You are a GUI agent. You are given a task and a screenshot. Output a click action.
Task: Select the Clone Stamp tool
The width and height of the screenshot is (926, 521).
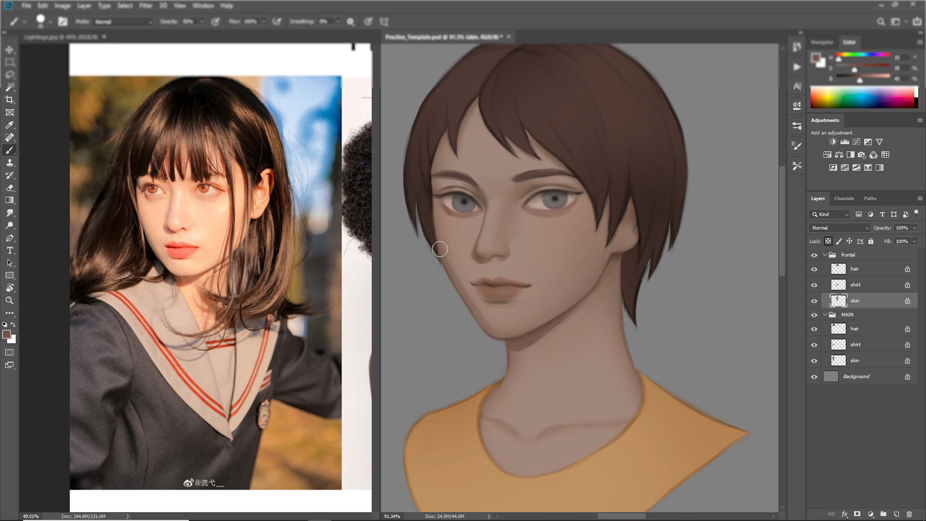pyautogui.click(x=9, y=163)
